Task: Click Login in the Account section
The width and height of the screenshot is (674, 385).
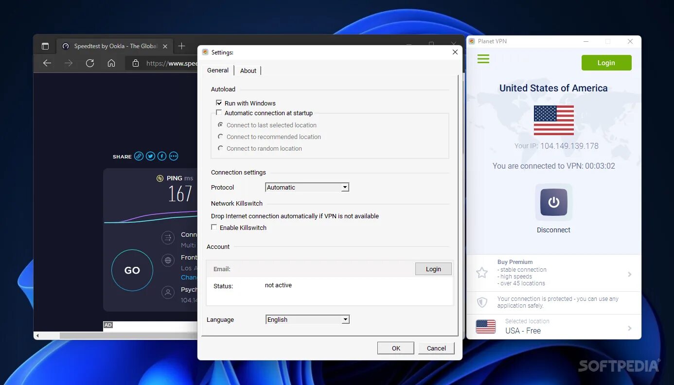Action: pos(433,269)
